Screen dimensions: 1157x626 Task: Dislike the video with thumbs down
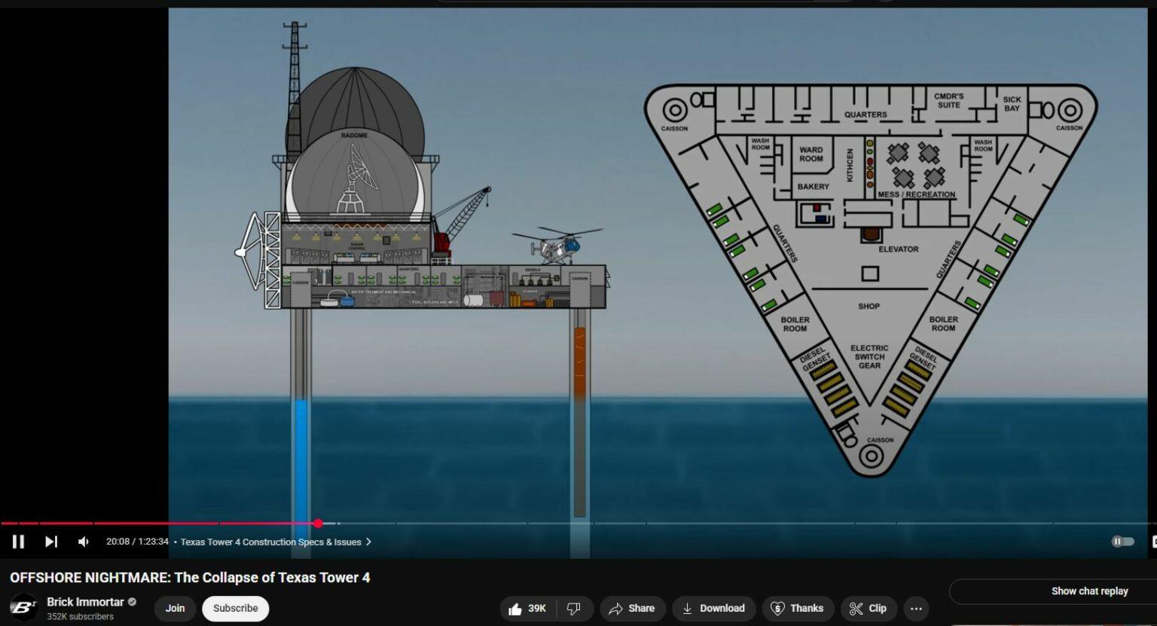coord(574,609)
